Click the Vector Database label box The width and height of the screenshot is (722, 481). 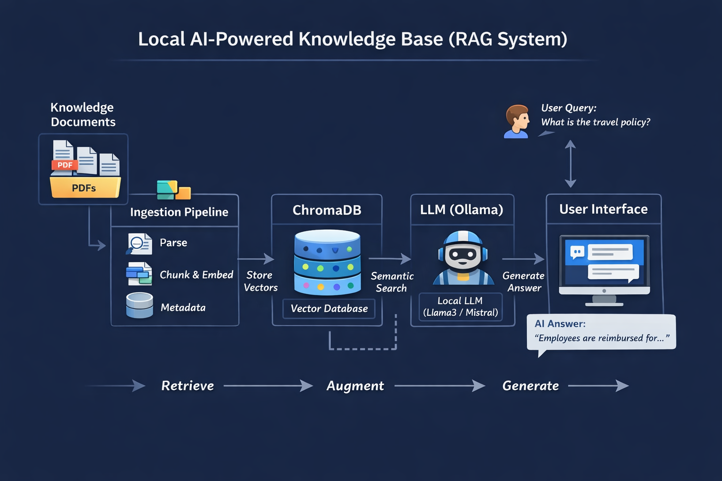click(x=329, y=309)
